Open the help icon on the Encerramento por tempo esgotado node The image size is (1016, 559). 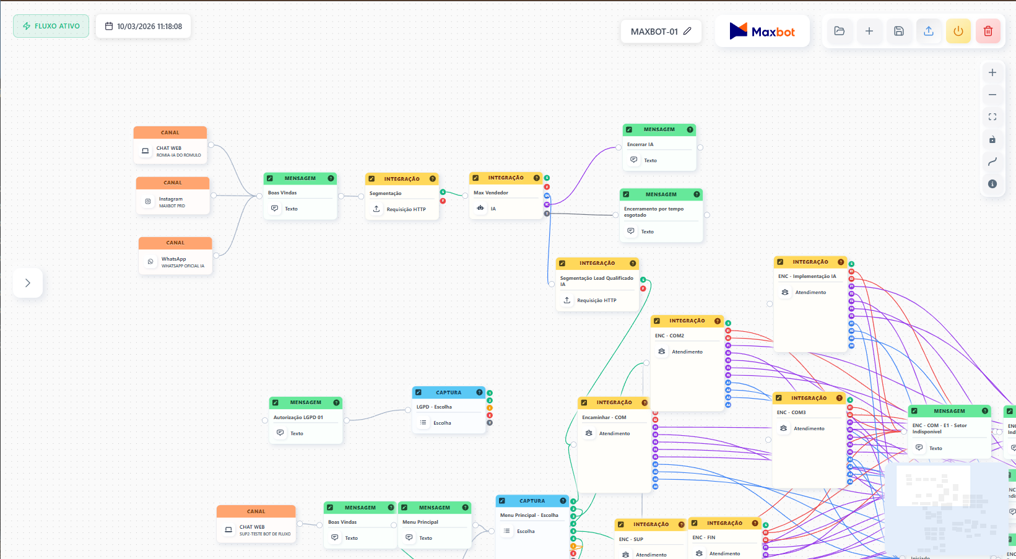[x=697, y=194]
